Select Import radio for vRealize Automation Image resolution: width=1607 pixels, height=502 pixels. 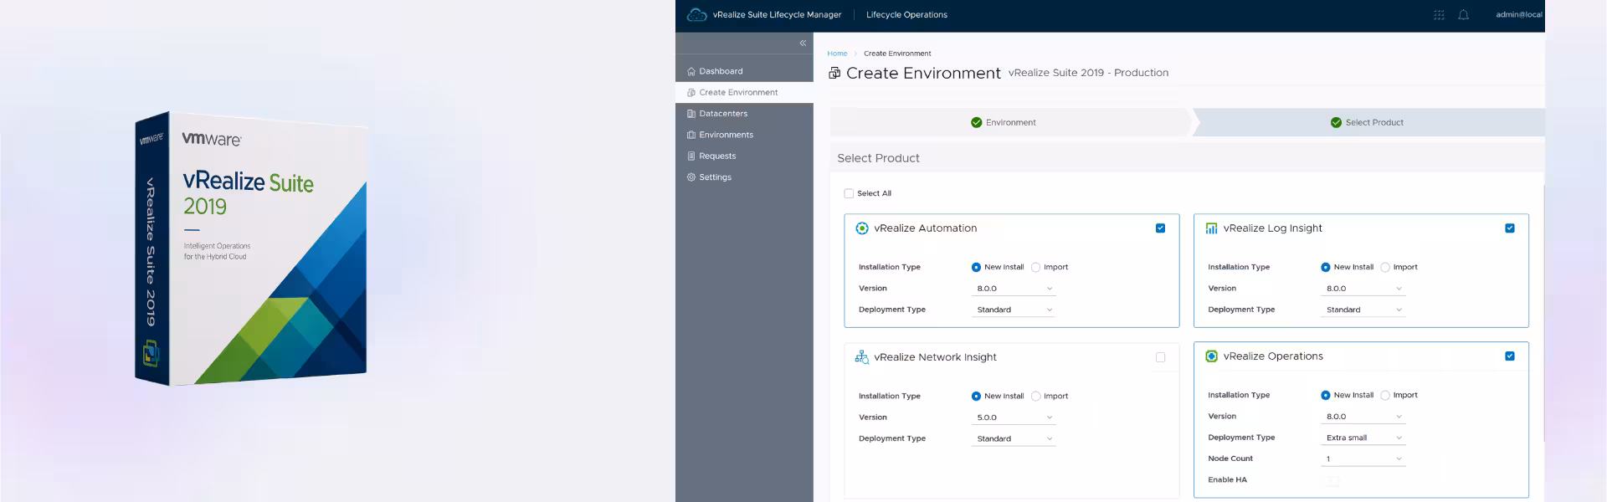click(x=1035, y=268)
